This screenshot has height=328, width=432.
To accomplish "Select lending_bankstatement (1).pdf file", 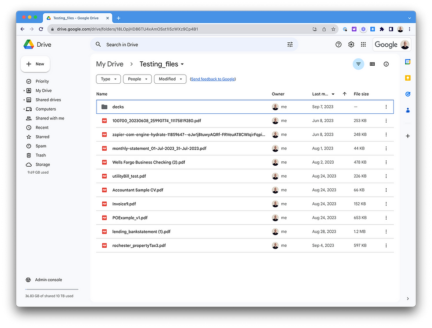I will point(245,231).
